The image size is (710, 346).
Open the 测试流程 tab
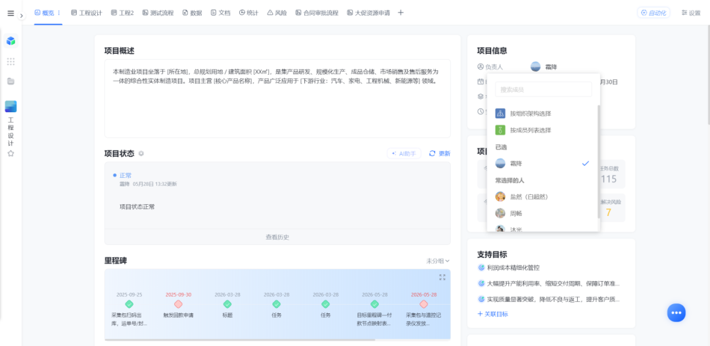(x=158, y=12)
